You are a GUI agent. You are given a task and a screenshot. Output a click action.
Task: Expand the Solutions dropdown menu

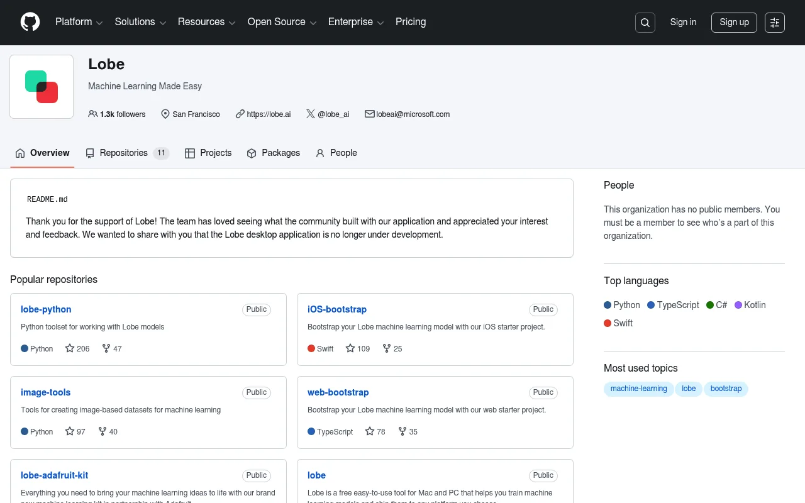click(140, 22)
